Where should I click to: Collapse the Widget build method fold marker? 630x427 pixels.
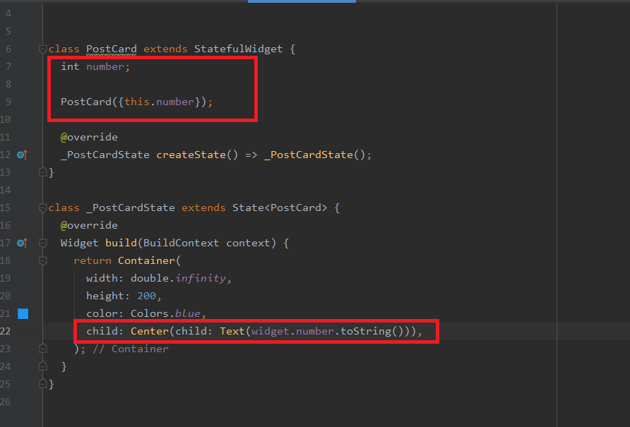click(42, 243)
